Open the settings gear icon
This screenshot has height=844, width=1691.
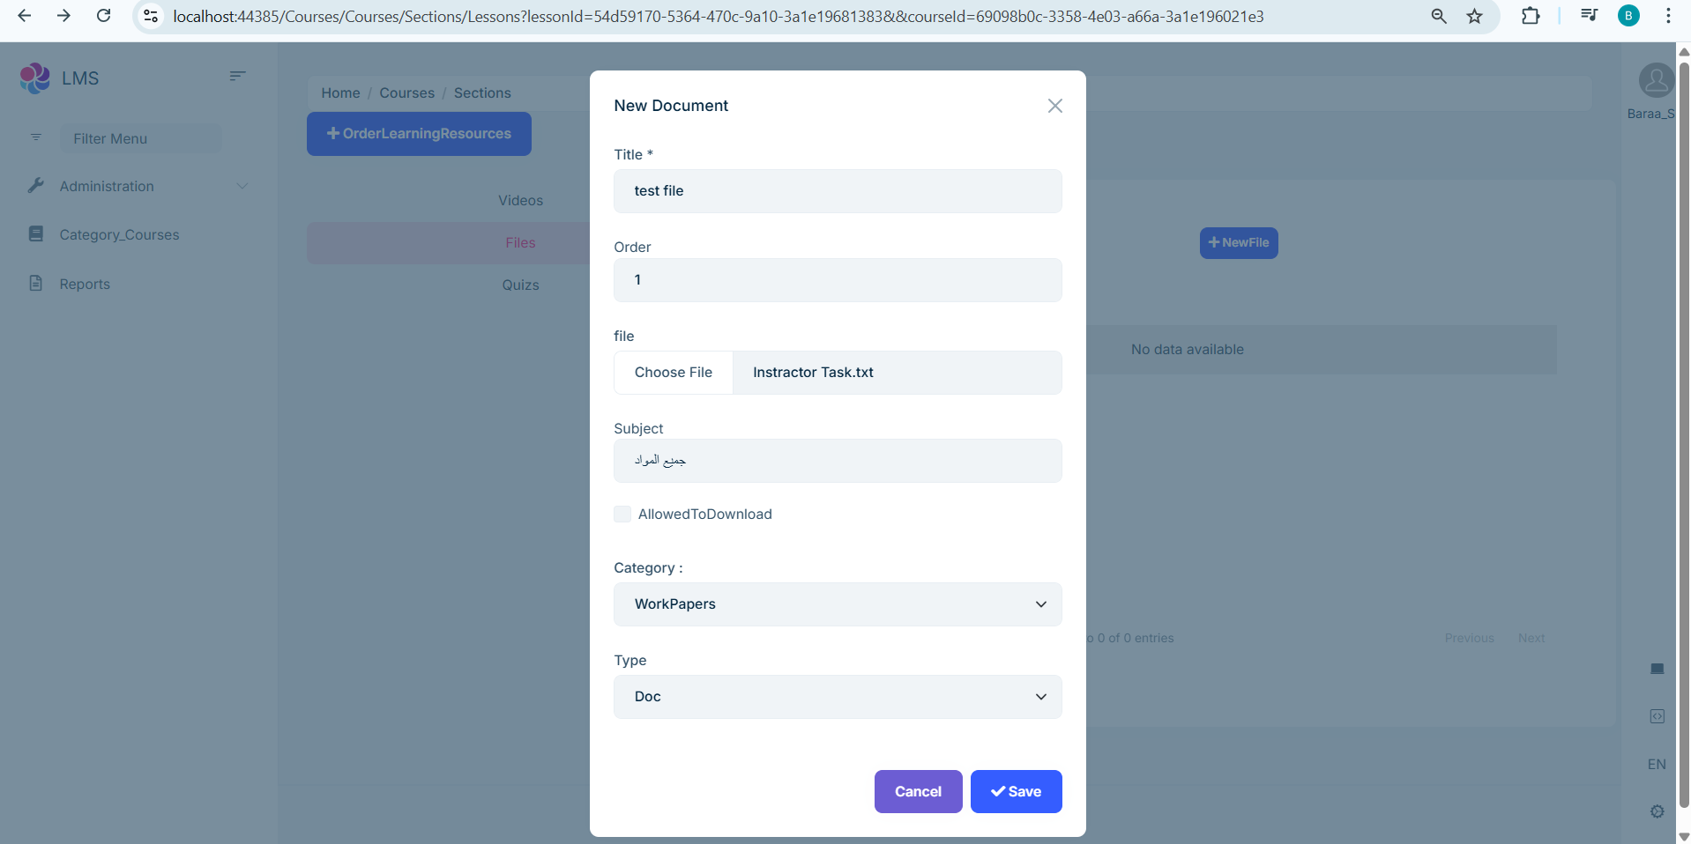coord(1657,811)
